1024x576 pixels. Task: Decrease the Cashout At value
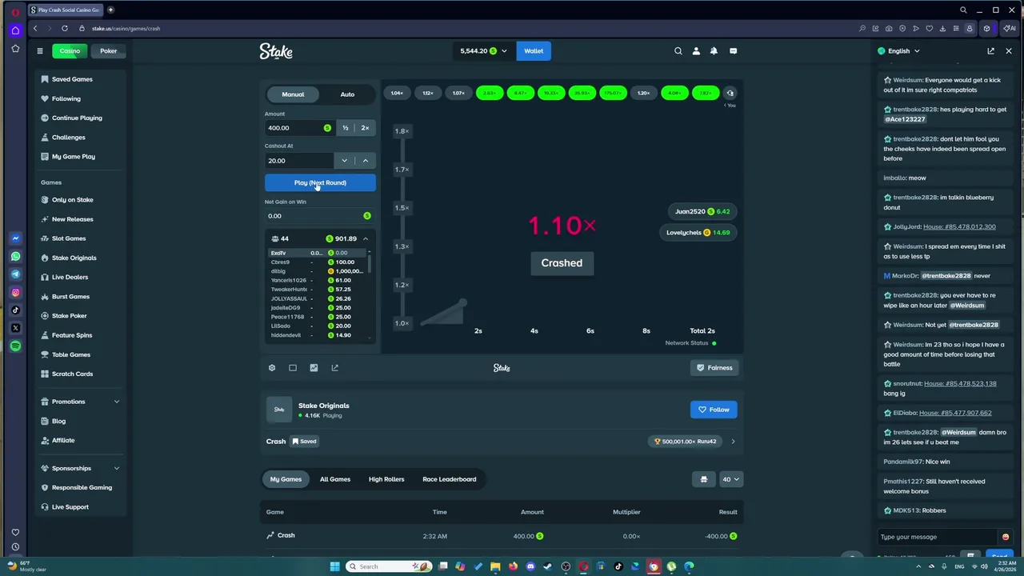pos(345,161)
